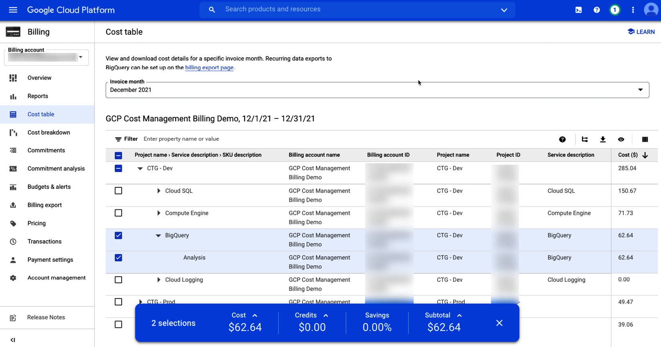This screenshot has width=661, height=347.
Task: Check the Cloud SQL row checkbox
Action: click(x=118, y=191)
